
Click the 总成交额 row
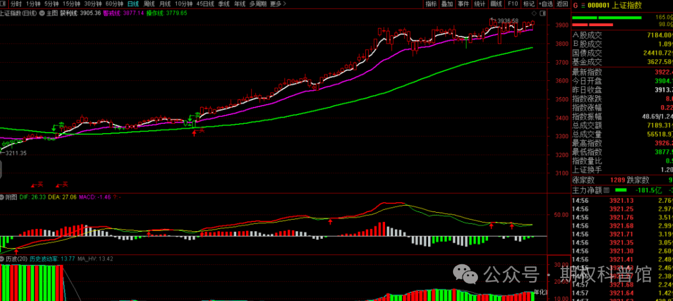click(x=622, y=126)
